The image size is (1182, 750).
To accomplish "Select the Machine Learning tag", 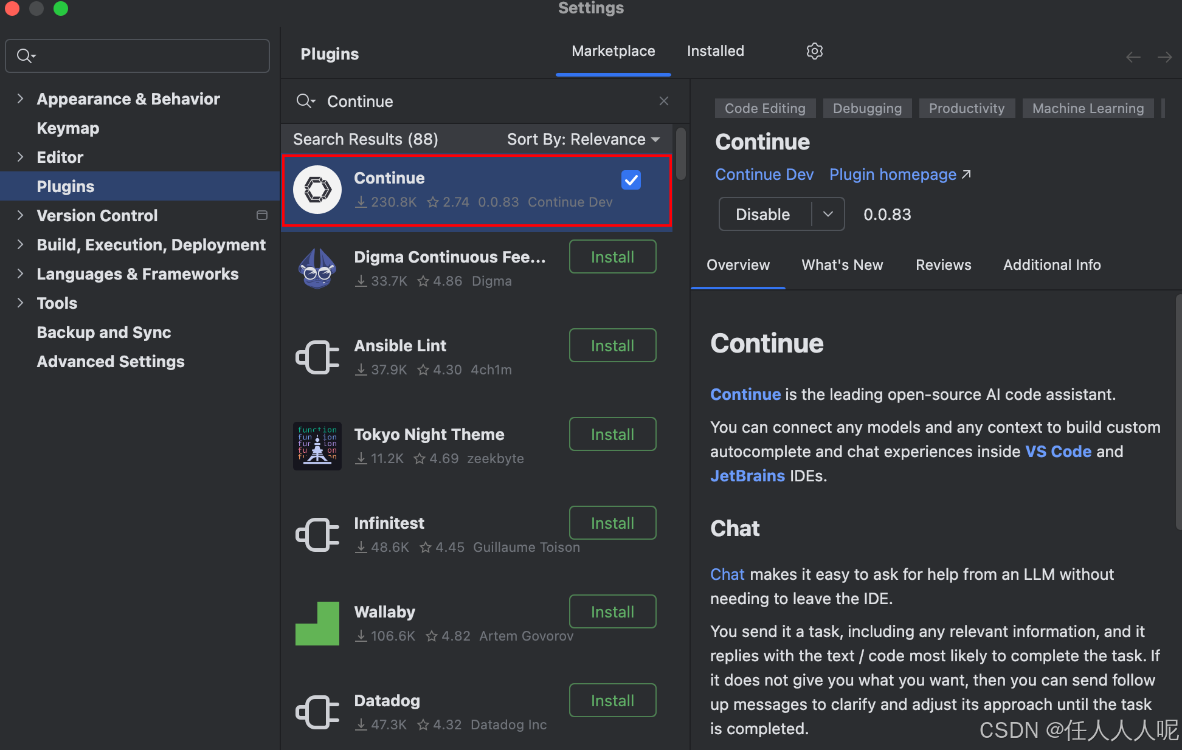I will click(x=1087, y=108).
